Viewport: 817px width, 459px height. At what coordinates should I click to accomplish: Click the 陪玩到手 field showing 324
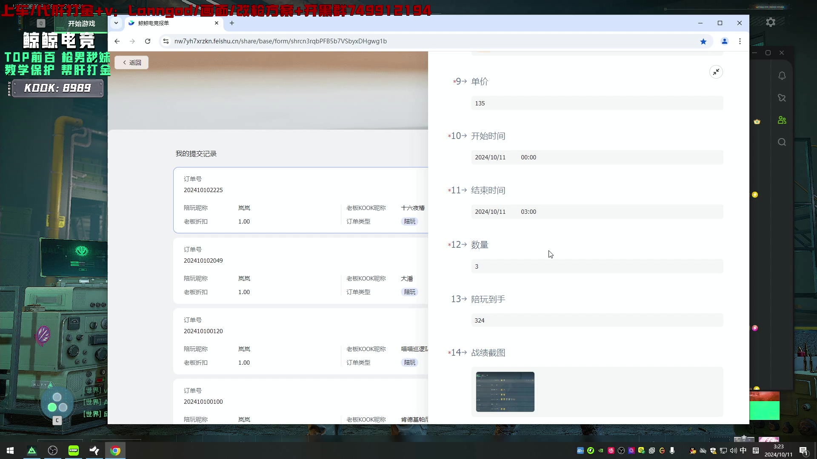coord(597,320)
